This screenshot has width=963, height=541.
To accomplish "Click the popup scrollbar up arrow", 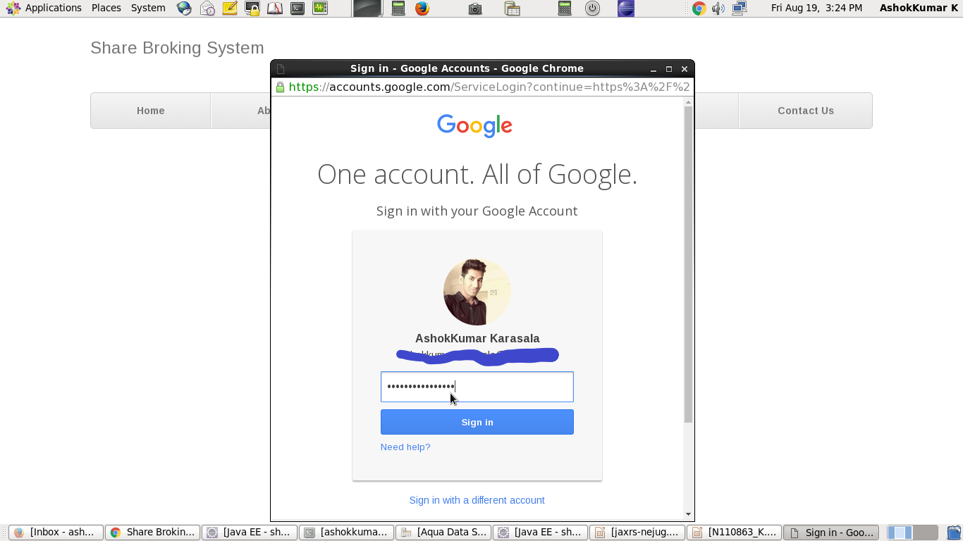I will [689, 102].
